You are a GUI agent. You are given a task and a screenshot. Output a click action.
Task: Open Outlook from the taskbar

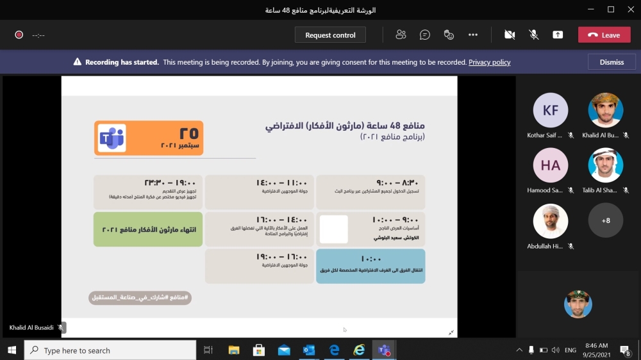(309, 350)
